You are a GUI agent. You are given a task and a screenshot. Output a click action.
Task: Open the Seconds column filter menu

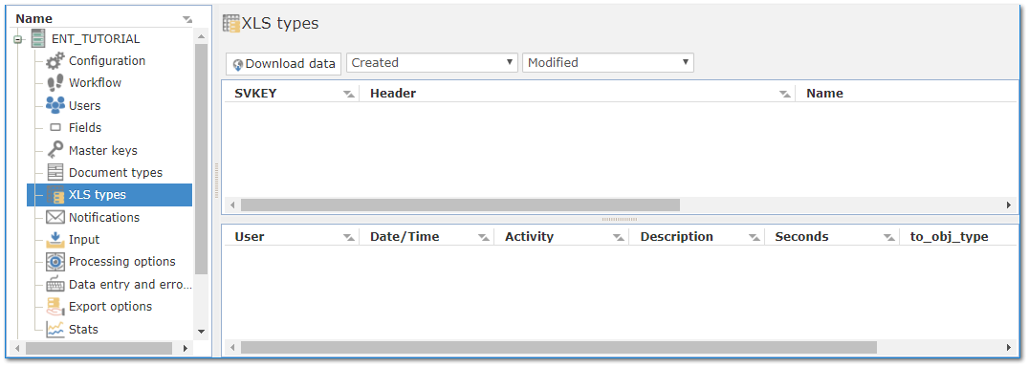pos(888,238)
